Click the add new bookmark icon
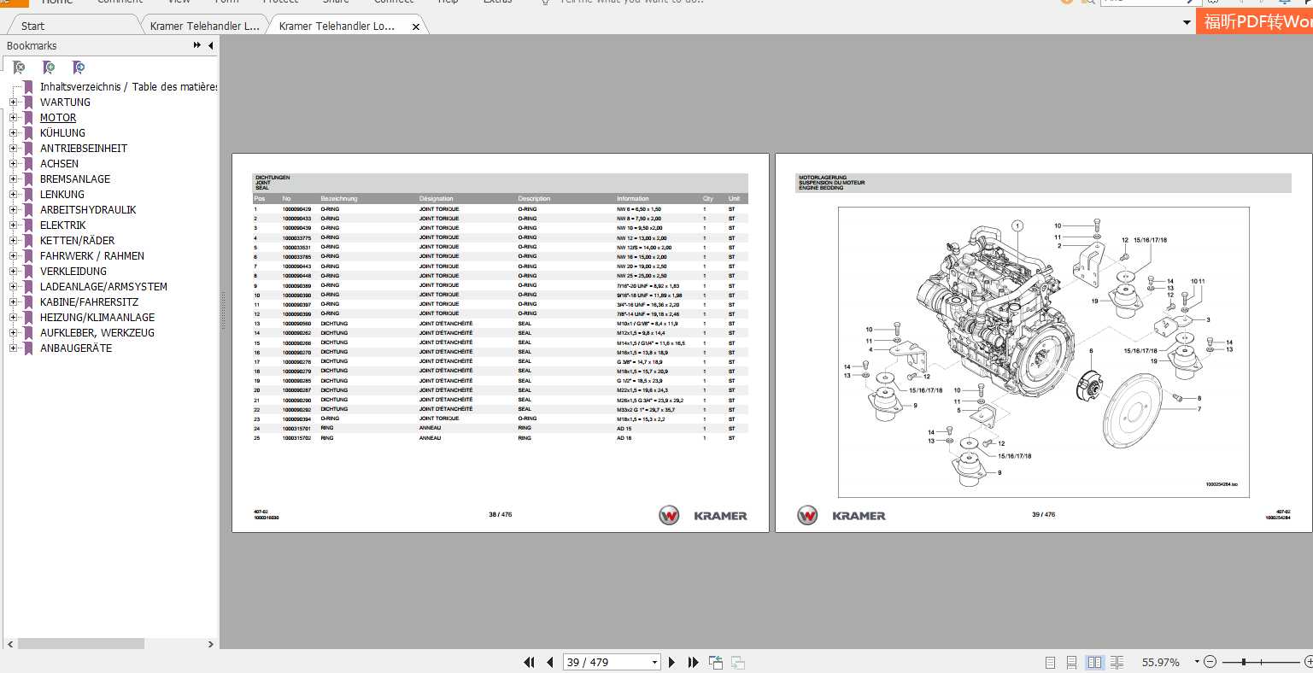 [x=49, y=67]
